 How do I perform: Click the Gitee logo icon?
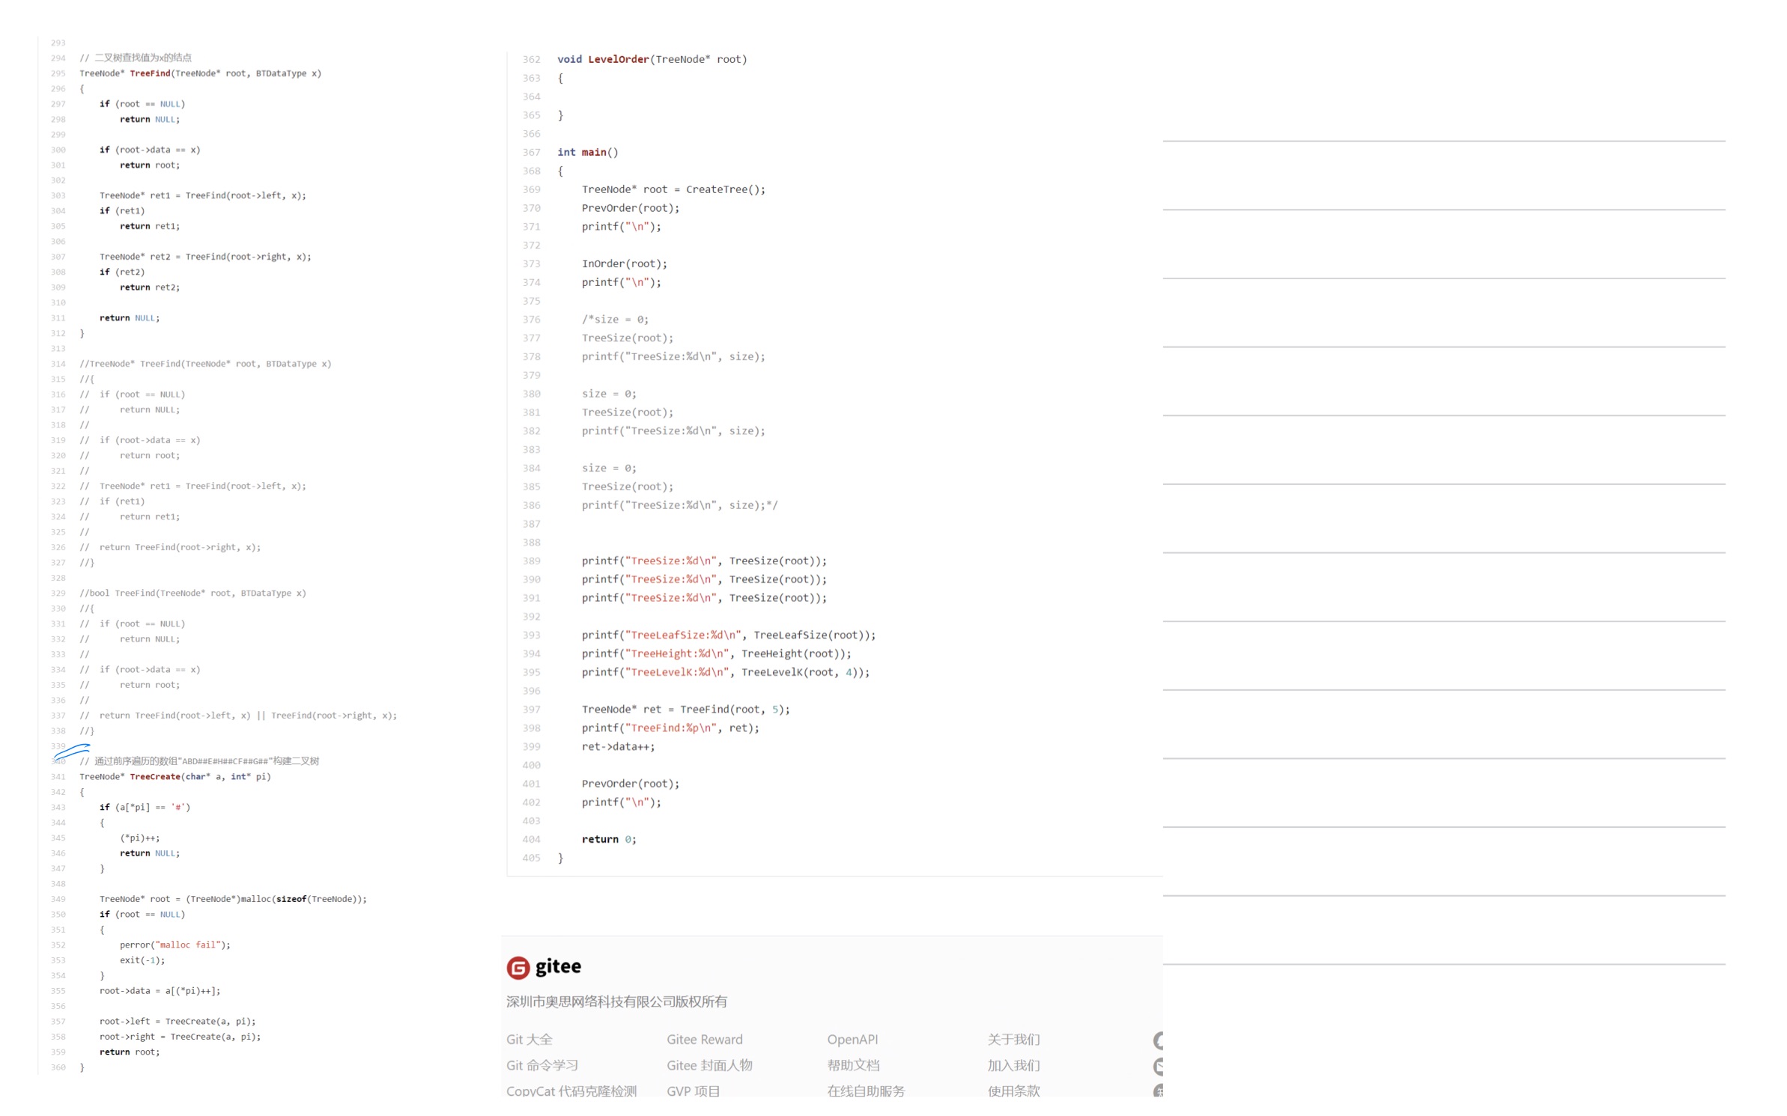518,967
